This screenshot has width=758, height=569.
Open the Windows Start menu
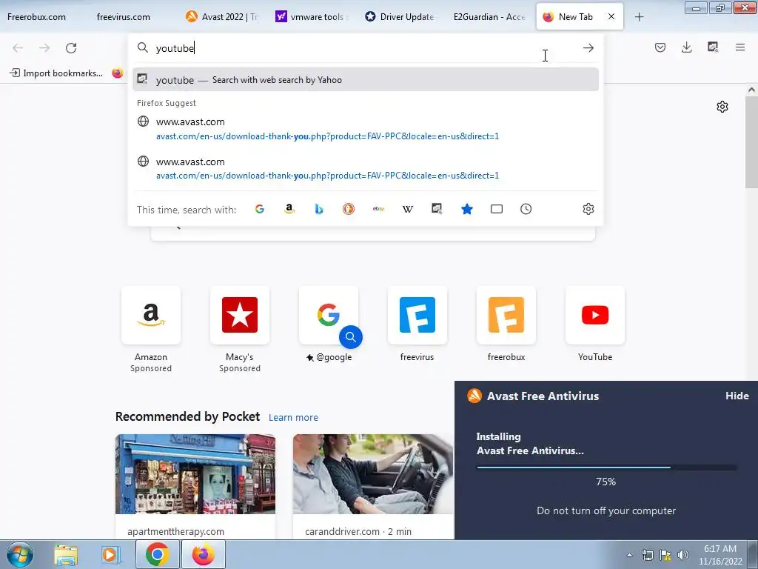tap(20, 554)
